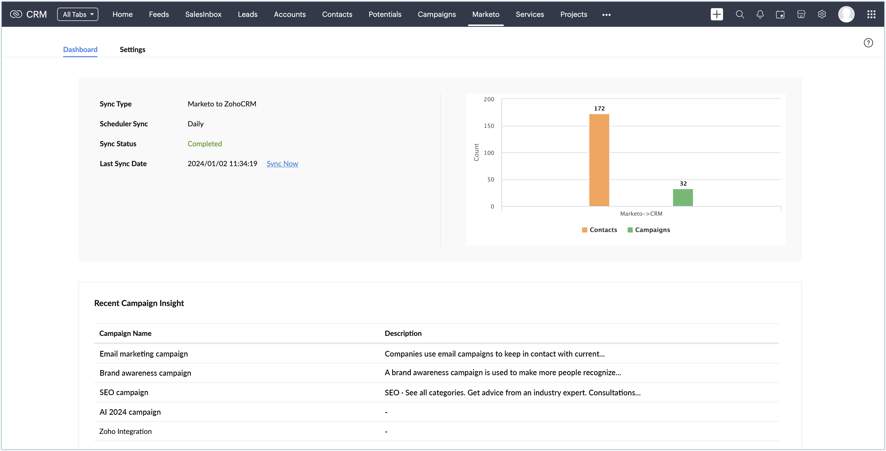
Task: Click the orange 172 Contacts bar
Action: pyautogui.click(x=599, y=160)
